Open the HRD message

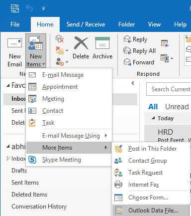click(x=168, y=133)
